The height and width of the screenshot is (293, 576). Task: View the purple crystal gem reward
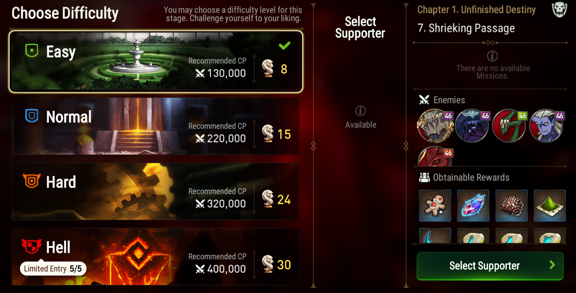[473, 206]
